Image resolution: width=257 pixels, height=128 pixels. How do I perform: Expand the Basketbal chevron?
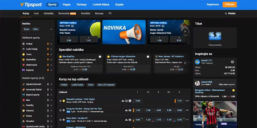(51, 60)
